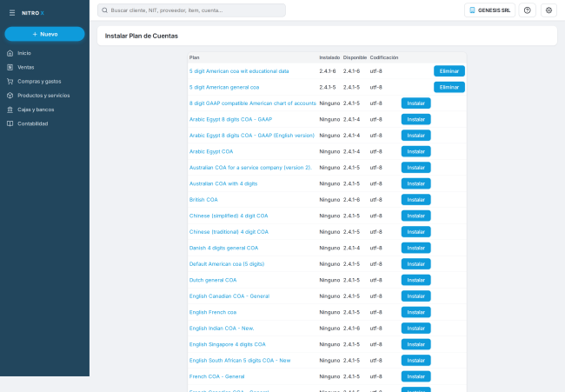Instalar Arabic Egypt 8 digits COA - GAAP
Image resolution: width=565 pixels, height=392 pixels.
[x=415, y=120]
